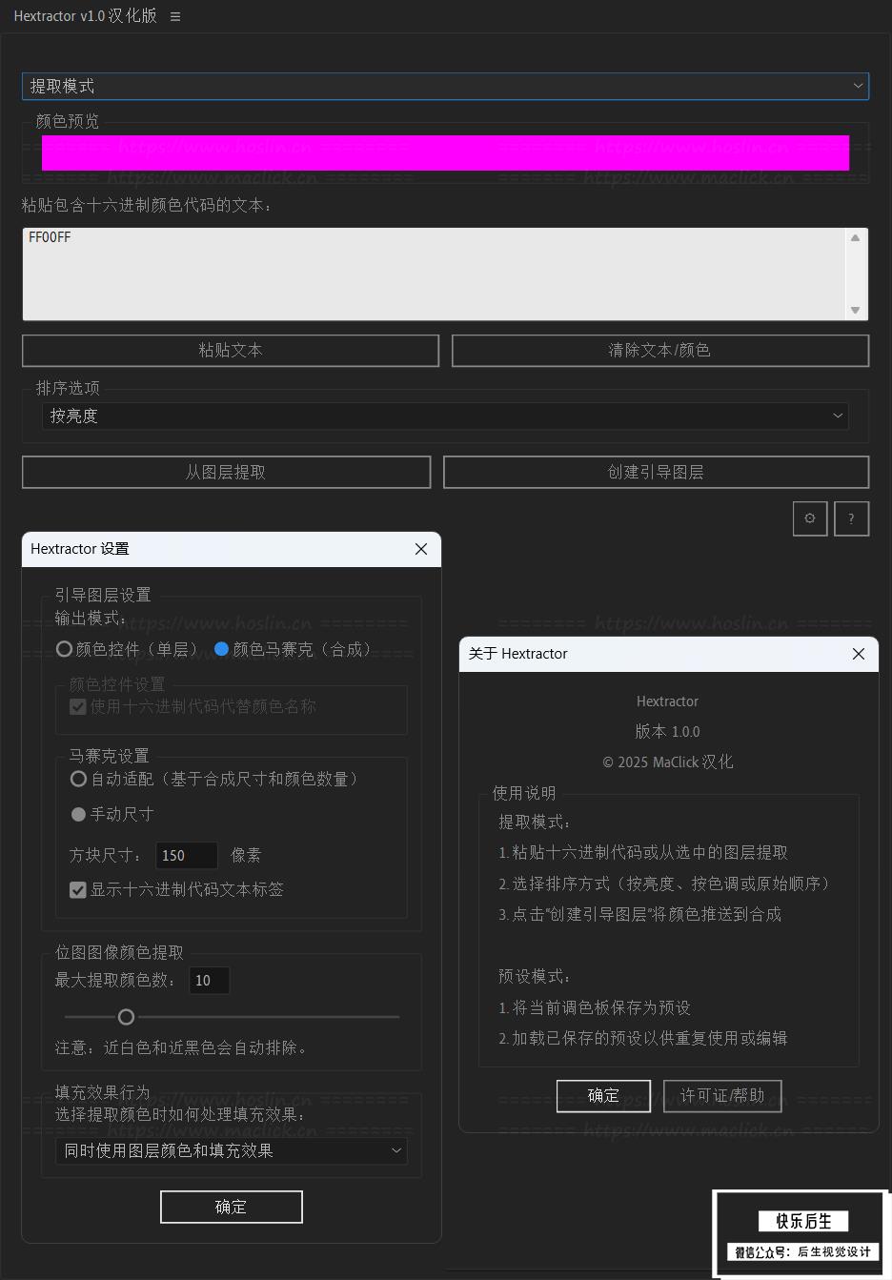Click the magenta color preview swatch
Viewport: 892px width, 1280px height.
[445, 152]
